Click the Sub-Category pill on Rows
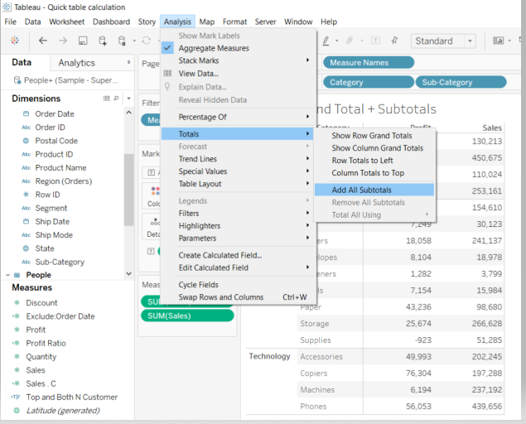Viewport: 526px width, 424px height. [461, 82]
